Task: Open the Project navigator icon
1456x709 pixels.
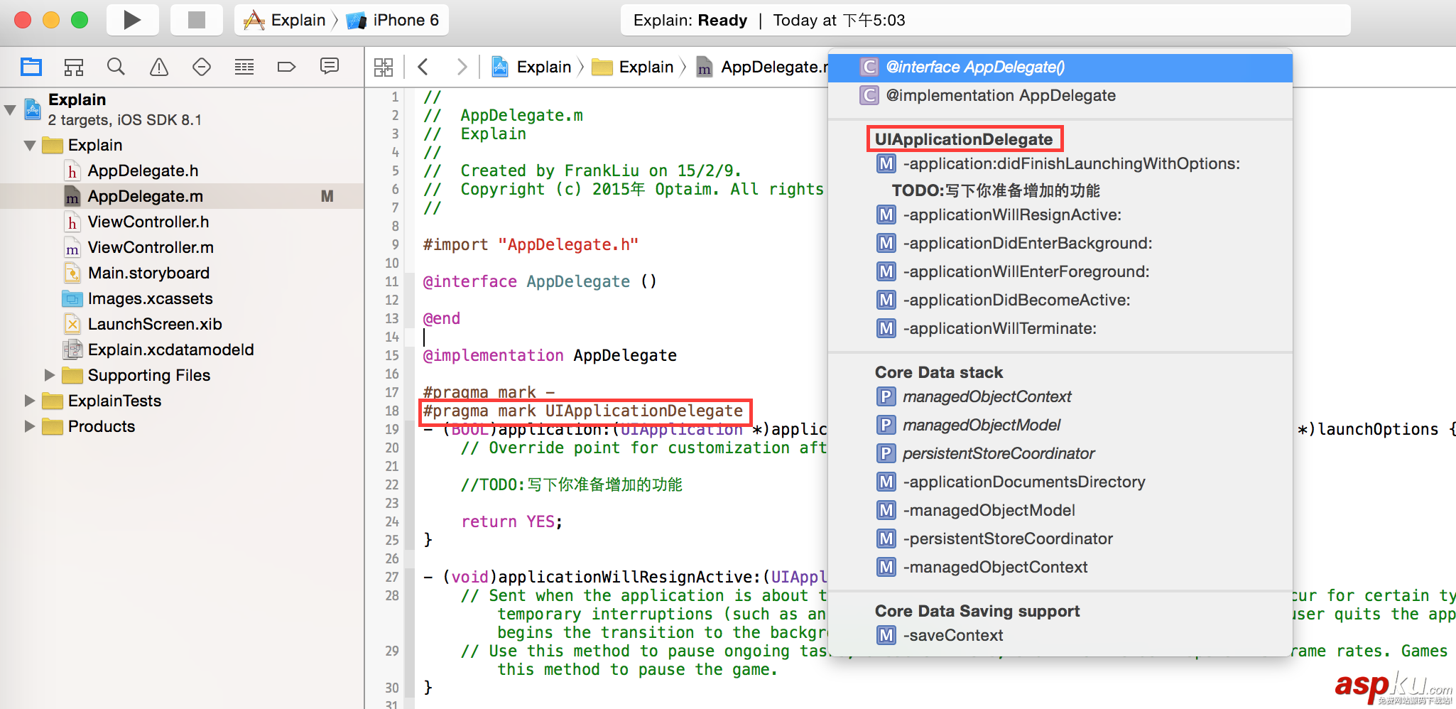Action: 31,67
